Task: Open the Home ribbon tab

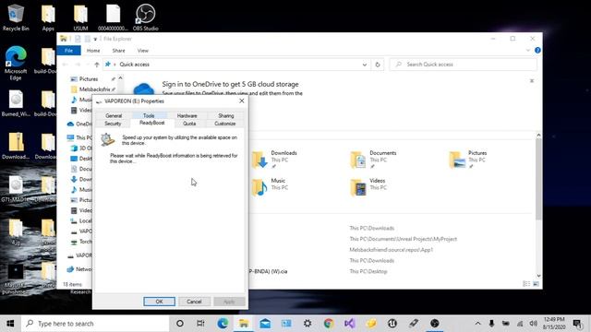Action: click(93, 51)
